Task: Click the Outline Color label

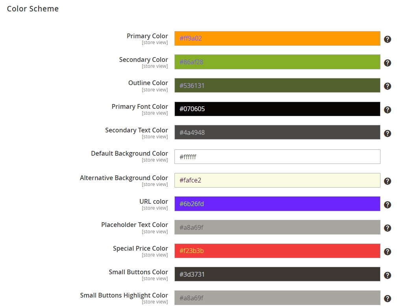Action: 148,83
